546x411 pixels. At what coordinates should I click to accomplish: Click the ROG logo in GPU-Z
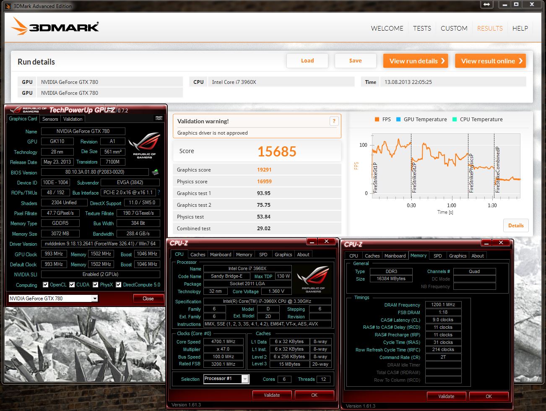click(144, 145)
